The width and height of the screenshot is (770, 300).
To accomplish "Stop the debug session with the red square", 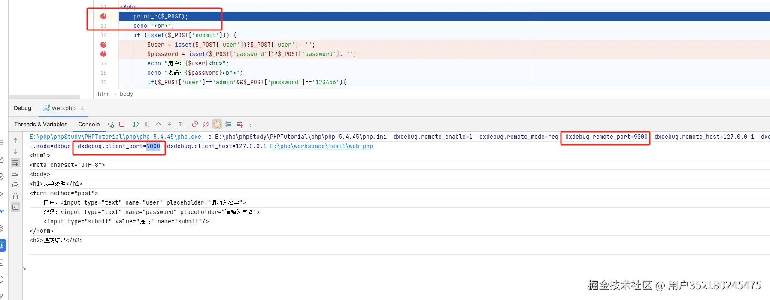I will [122, 125].
